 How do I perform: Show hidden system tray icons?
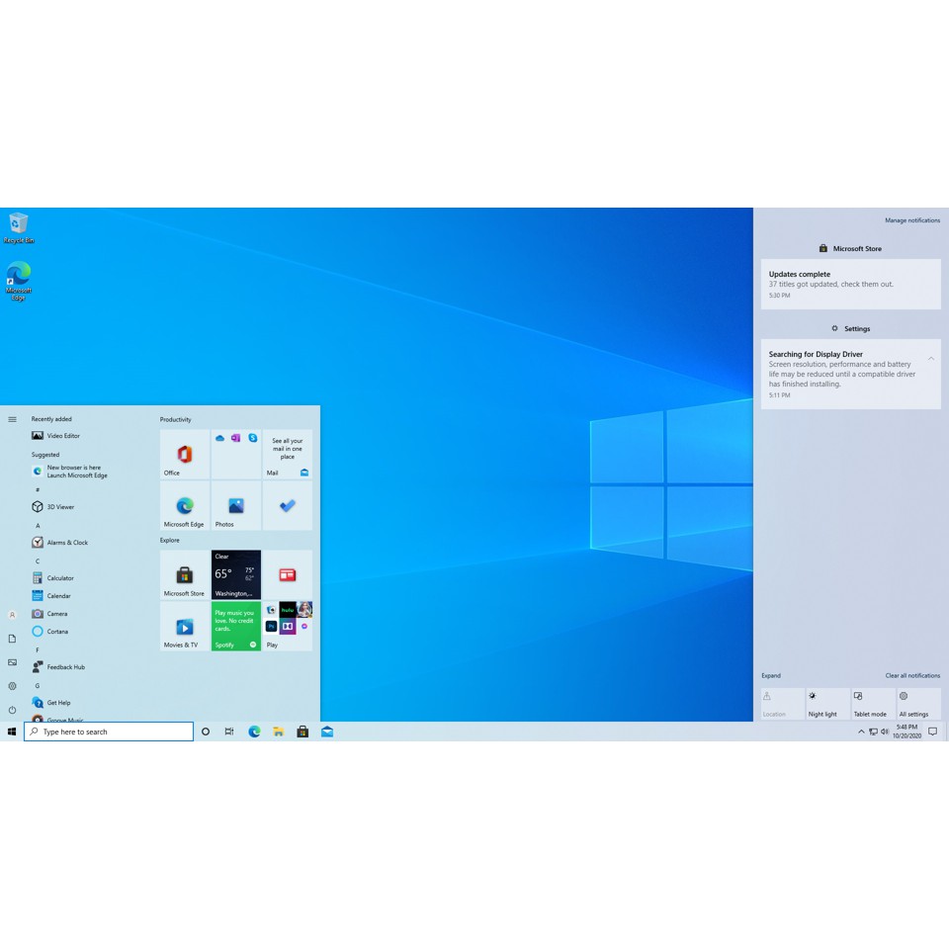pos(861,732)
